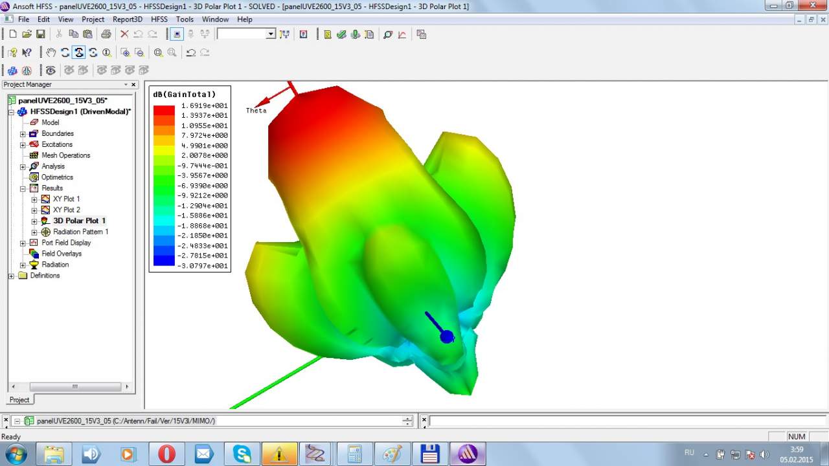Click the Print toolbar icon
Viewport: 829px width, 466px height.
(106, 34)
